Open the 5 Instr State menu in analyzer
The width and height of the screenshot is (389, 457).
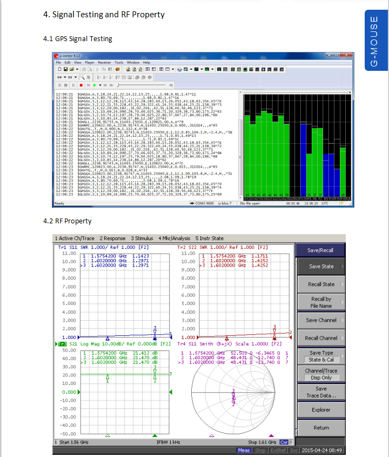(209, 238)
